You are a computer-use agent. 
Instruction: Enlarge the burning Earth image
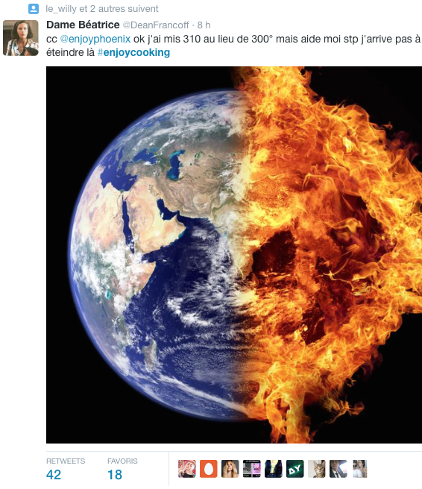[x=234, y=255]
